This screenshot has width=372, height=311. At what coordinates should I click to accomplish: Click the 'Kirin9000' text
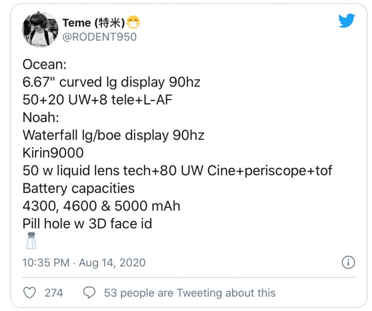coord(53,153)
